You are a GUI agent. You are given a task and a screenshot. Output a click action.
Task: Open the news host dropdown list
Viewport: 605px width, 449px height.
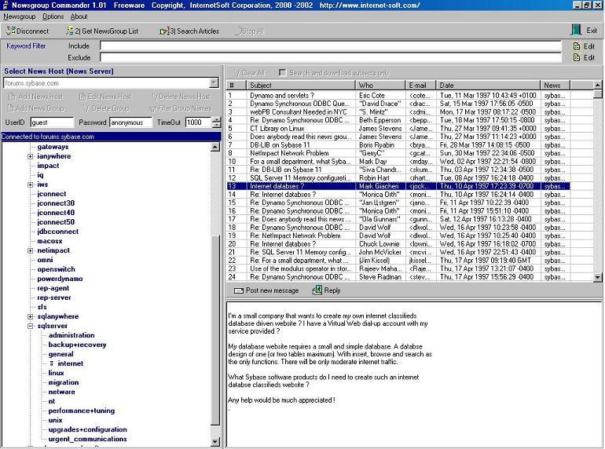(214, 83)
